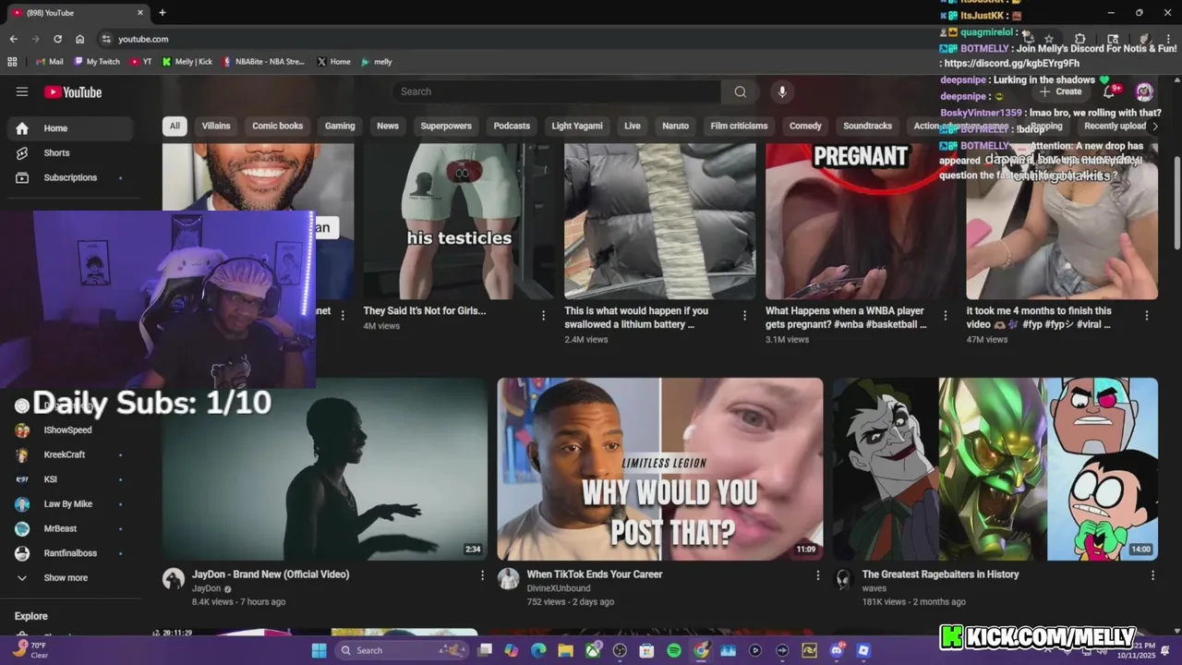Click the search magnifier button
The width and height of the screenshot is (1182, 665).
(x=740, y=91)
